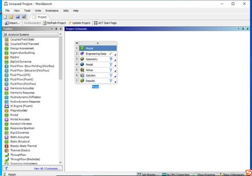Select Fluid Flow - Extrusion (Polyflow)
The height and width of the screenshot is (176, 252).
point(30,71)
